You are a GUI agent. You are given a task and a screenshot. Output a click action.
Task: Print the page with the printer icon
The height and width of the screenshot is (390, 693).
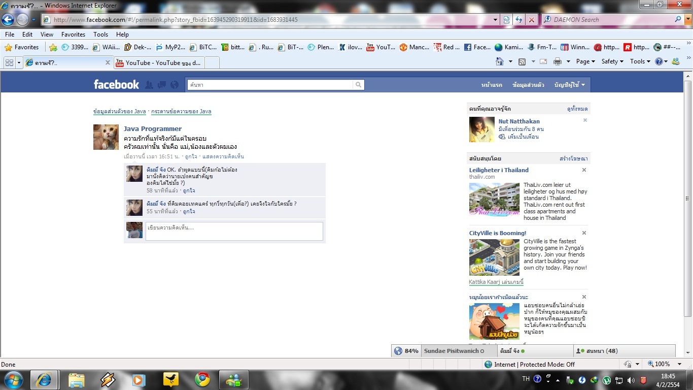(558, 61)
